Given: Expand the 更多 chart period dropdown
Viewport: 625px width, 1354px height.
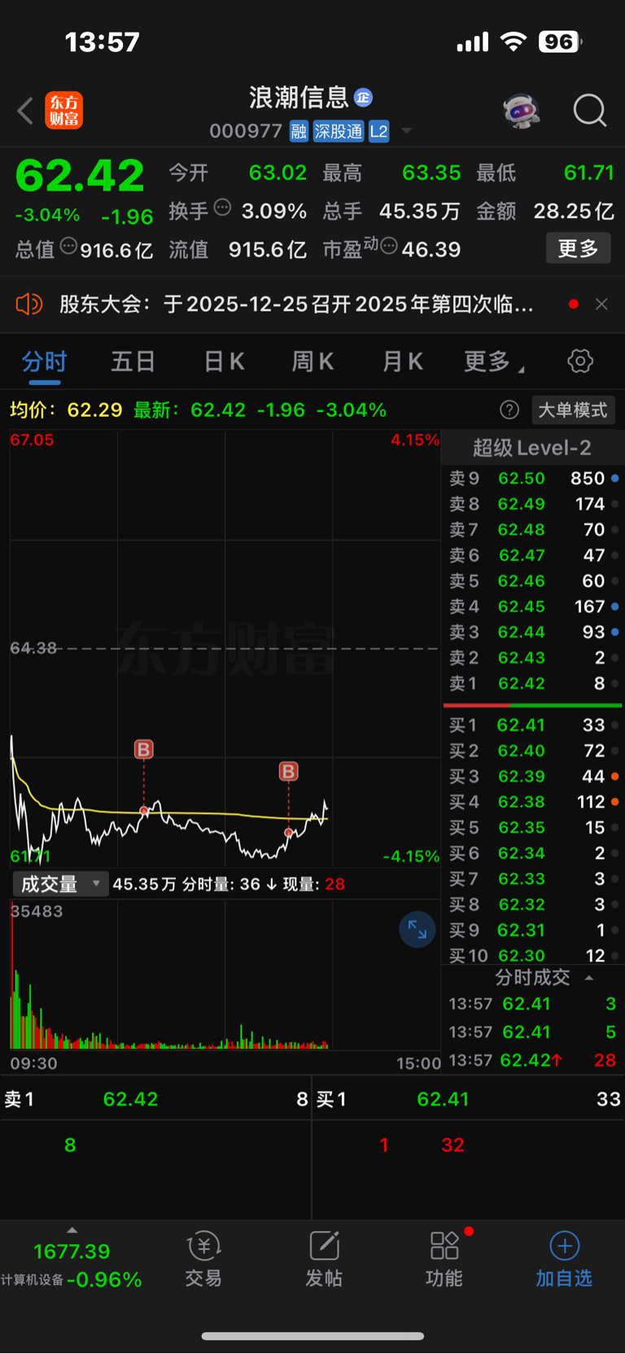Looking at the screenshot, I should (493, 362).
